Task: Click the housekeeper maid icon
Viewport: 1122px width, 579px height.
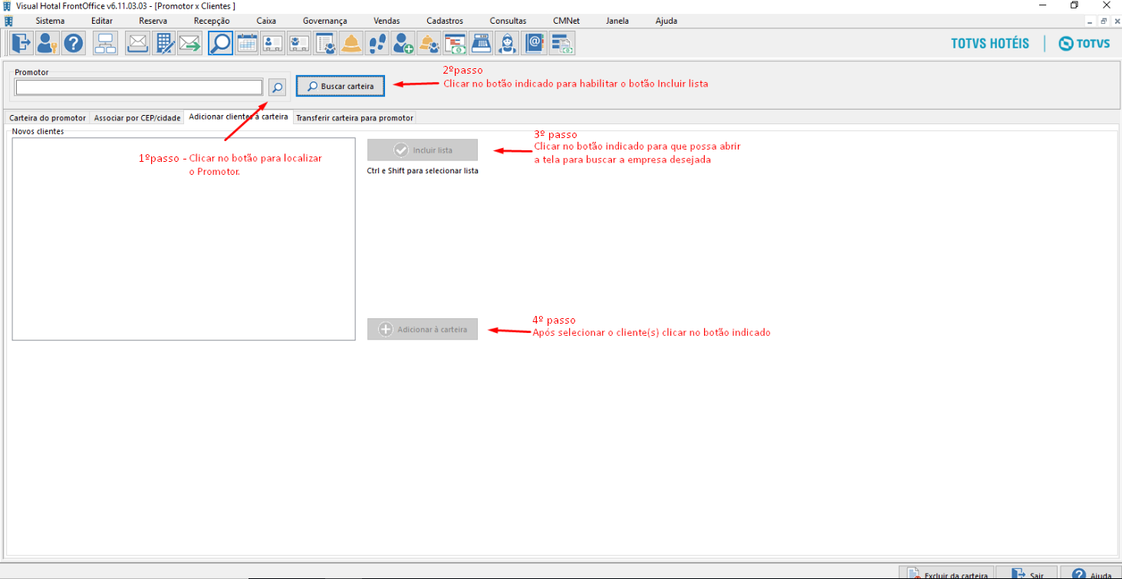Action: coord(507,43)
